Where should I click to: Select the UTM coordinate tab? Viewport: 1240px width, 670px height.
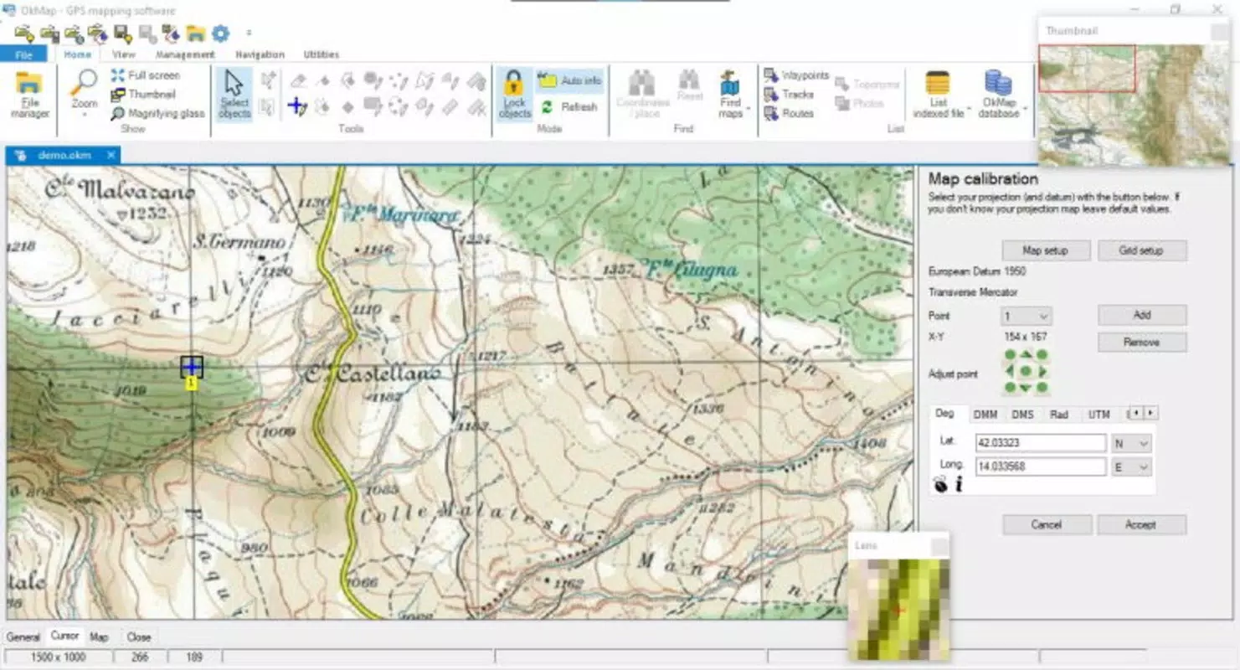[1099, 414]
